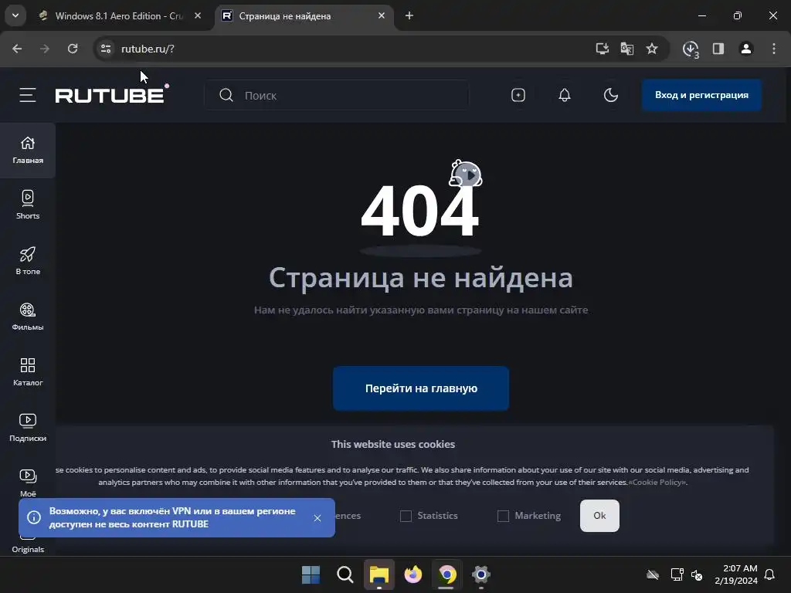Viewport: 791px width, 593px height.
Task: Click the RUTUBE logo
Action: [112, 93]
